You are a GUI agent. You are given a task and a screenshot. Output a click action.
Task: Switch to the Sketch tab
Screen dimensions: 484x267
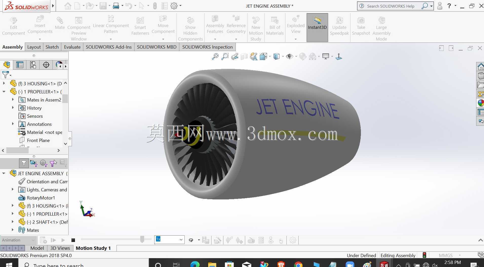coord(52,47)
